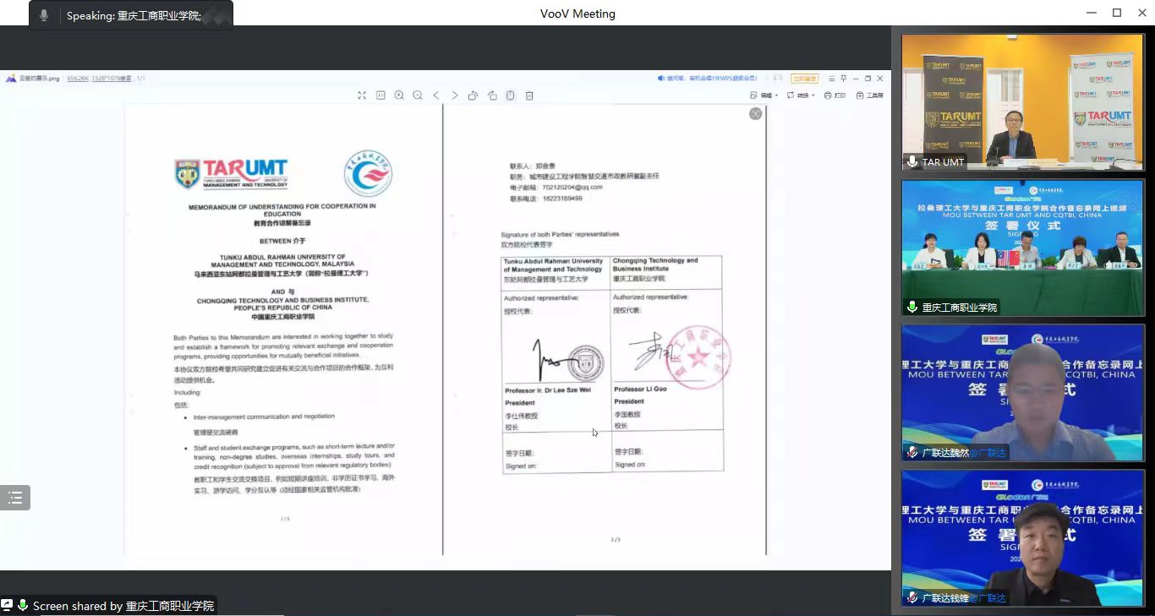Click the 'Signature of both Parties' representatives' line
Viewport: 1155px width, 616px height.
pyautogui.click(x=560, y=234)
